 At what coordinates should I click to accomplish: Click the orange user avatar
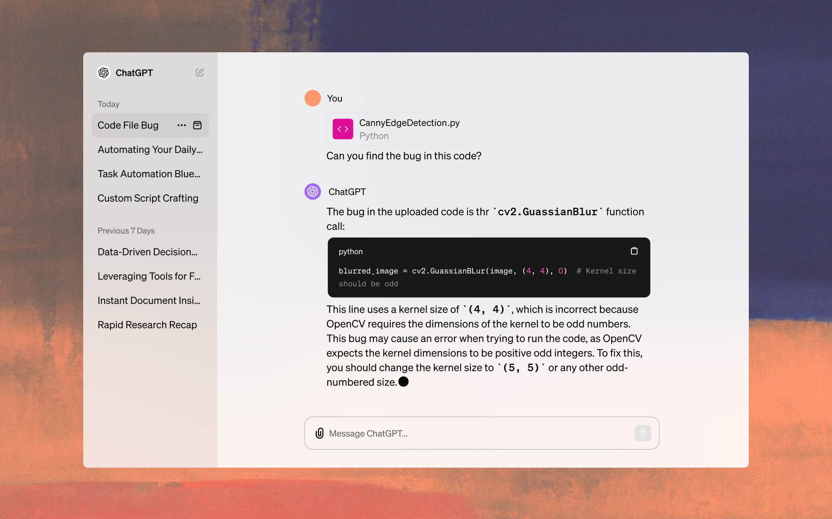pyautogui.click(x=313, y=98)
